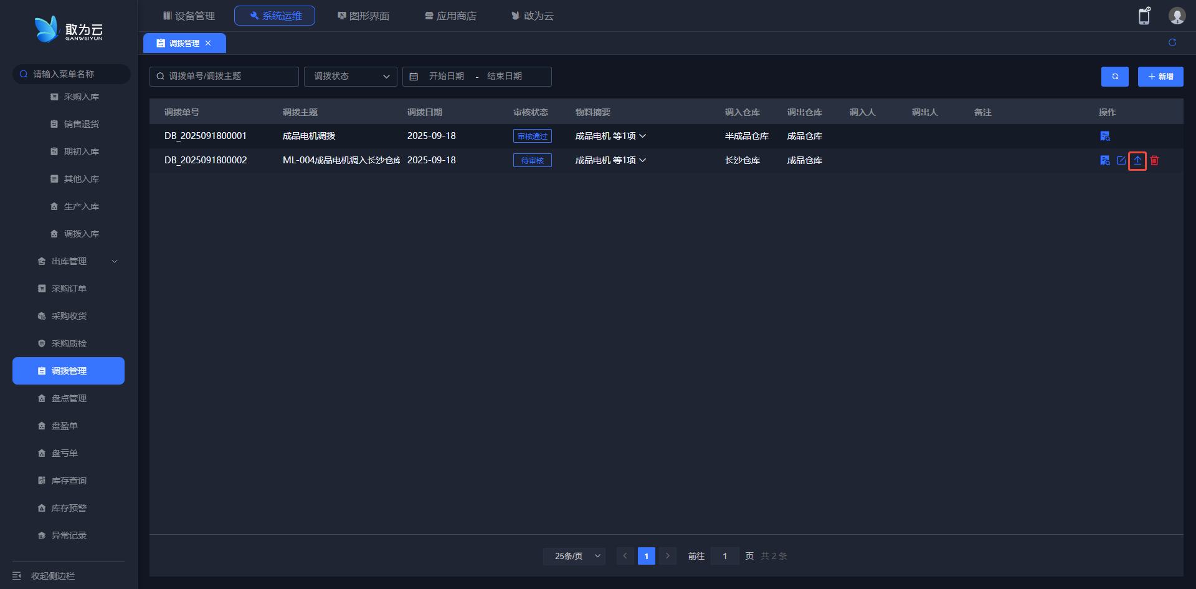The image size is (1196, 589).
Task: View details of transfer DB_2025091800001
Action: click(1105, 136)
